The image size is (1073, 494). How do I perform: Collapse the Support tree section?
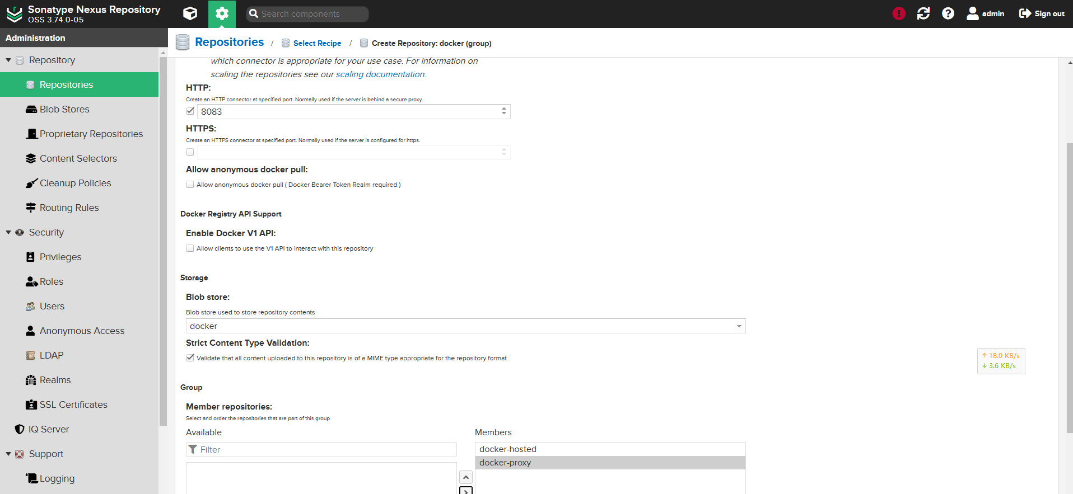pos(8,454)
